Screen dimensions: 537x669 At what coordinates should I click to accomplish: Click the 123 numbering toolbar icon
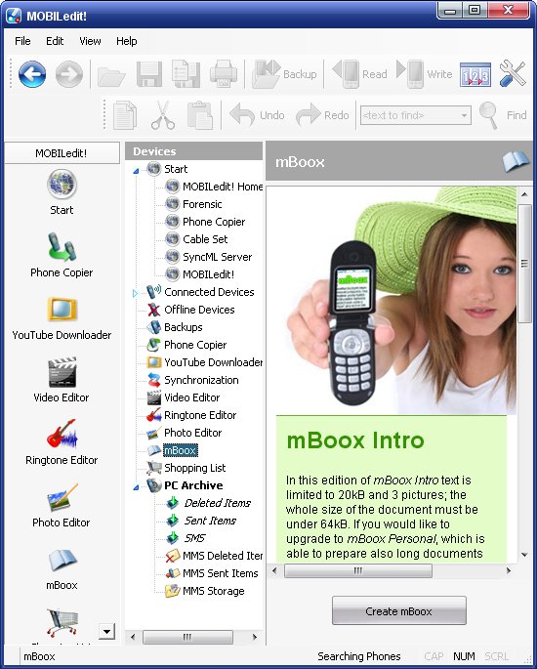click(x=475, y=74)
